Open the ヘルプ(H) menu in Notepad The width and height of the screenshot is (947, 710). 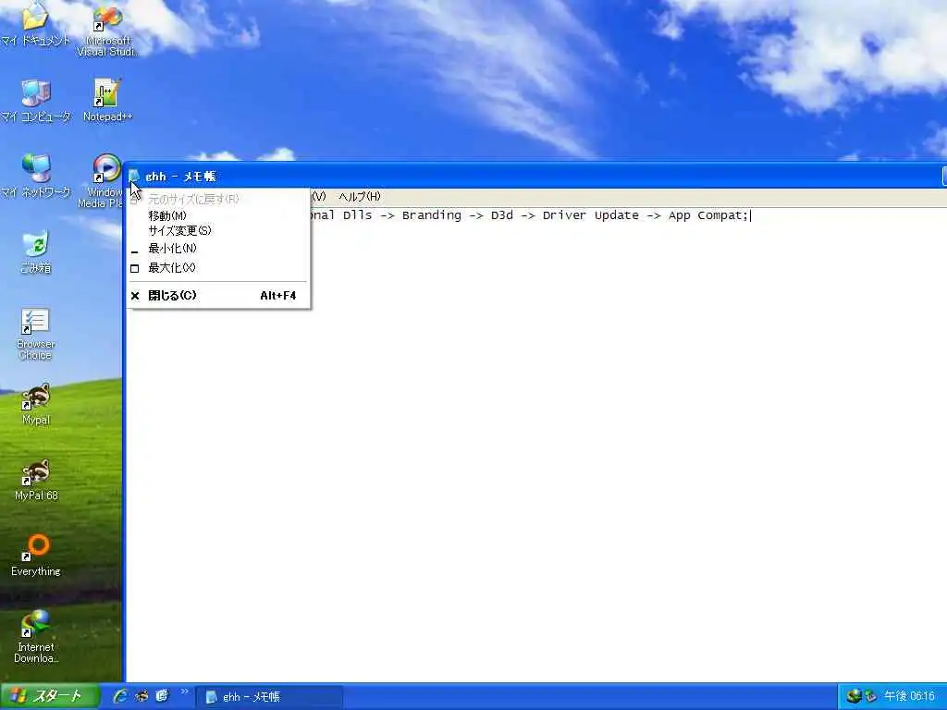coord(360,196)
